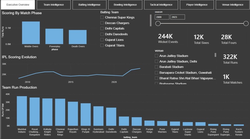
Task: Open Venue Intelligence tab
Action: 233,5
